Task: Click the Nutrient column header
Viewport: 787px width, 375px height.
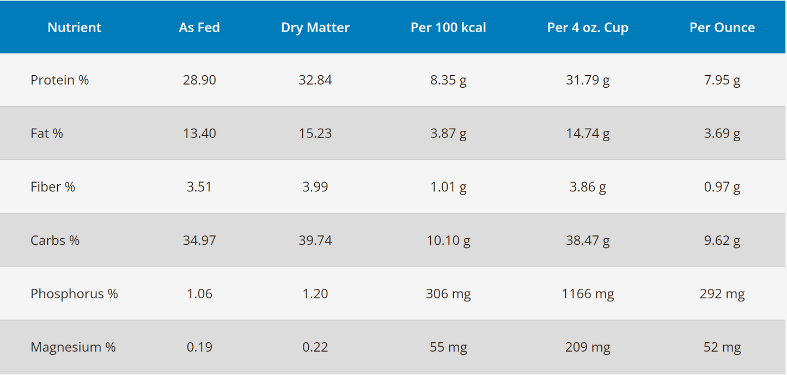Action: (x=74, y=28)
